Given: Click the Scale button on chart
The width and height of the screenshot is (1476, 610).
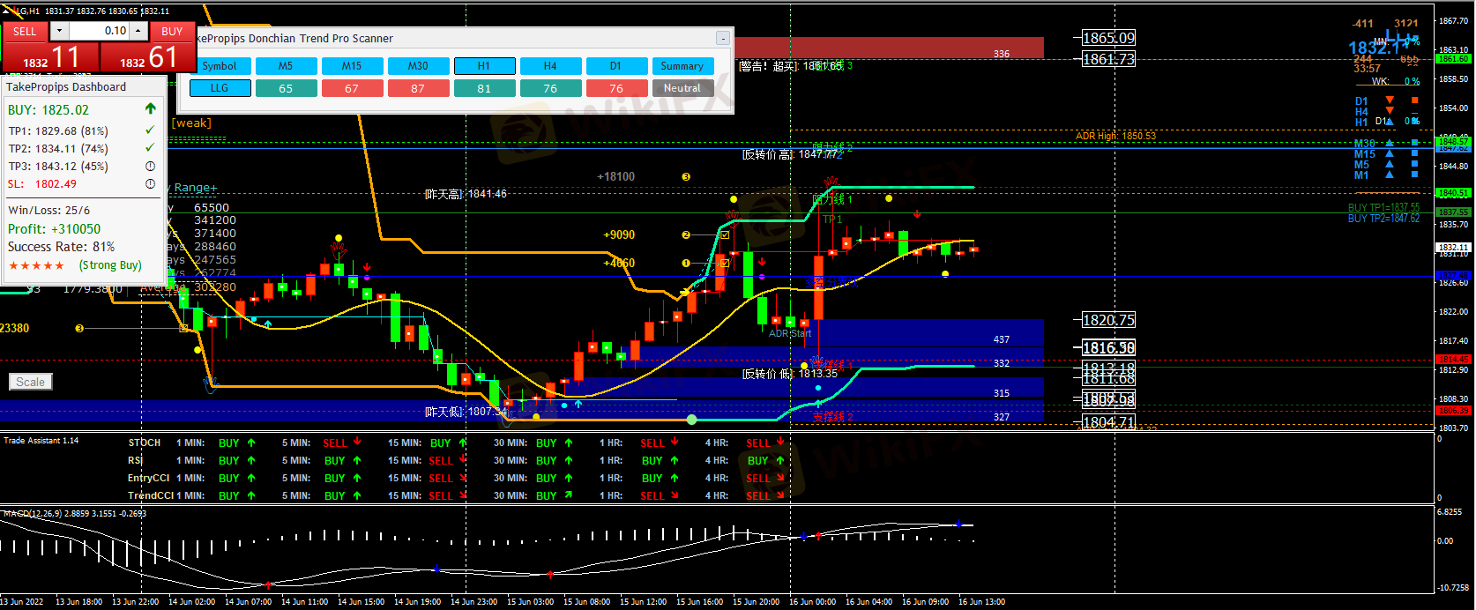Looking at the screenshot, I should pos(30,382).
